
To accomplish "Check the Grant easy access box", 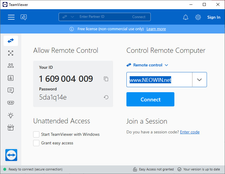I will click(x=36, y=143).
